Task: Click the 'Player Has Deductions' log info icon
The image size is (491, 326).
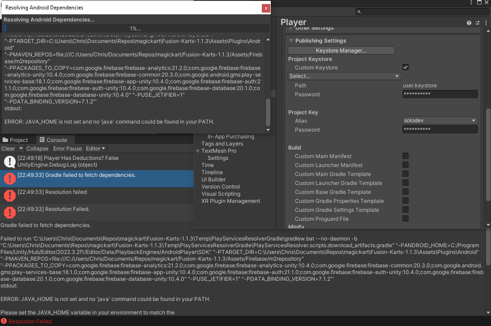Action: pyautogui.click(x=10, y=162)
